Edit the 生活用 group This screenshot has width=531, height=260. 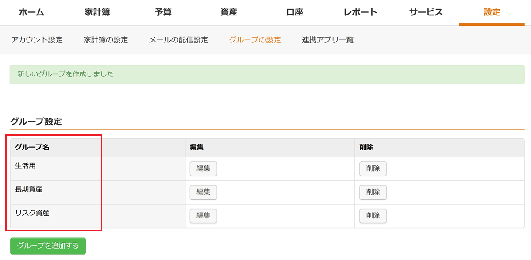click(x=203, y=168)
